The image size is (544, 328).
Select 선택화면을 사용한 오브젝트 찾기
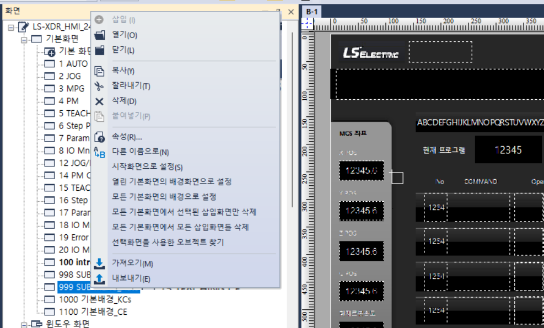[x=168, y=242]
